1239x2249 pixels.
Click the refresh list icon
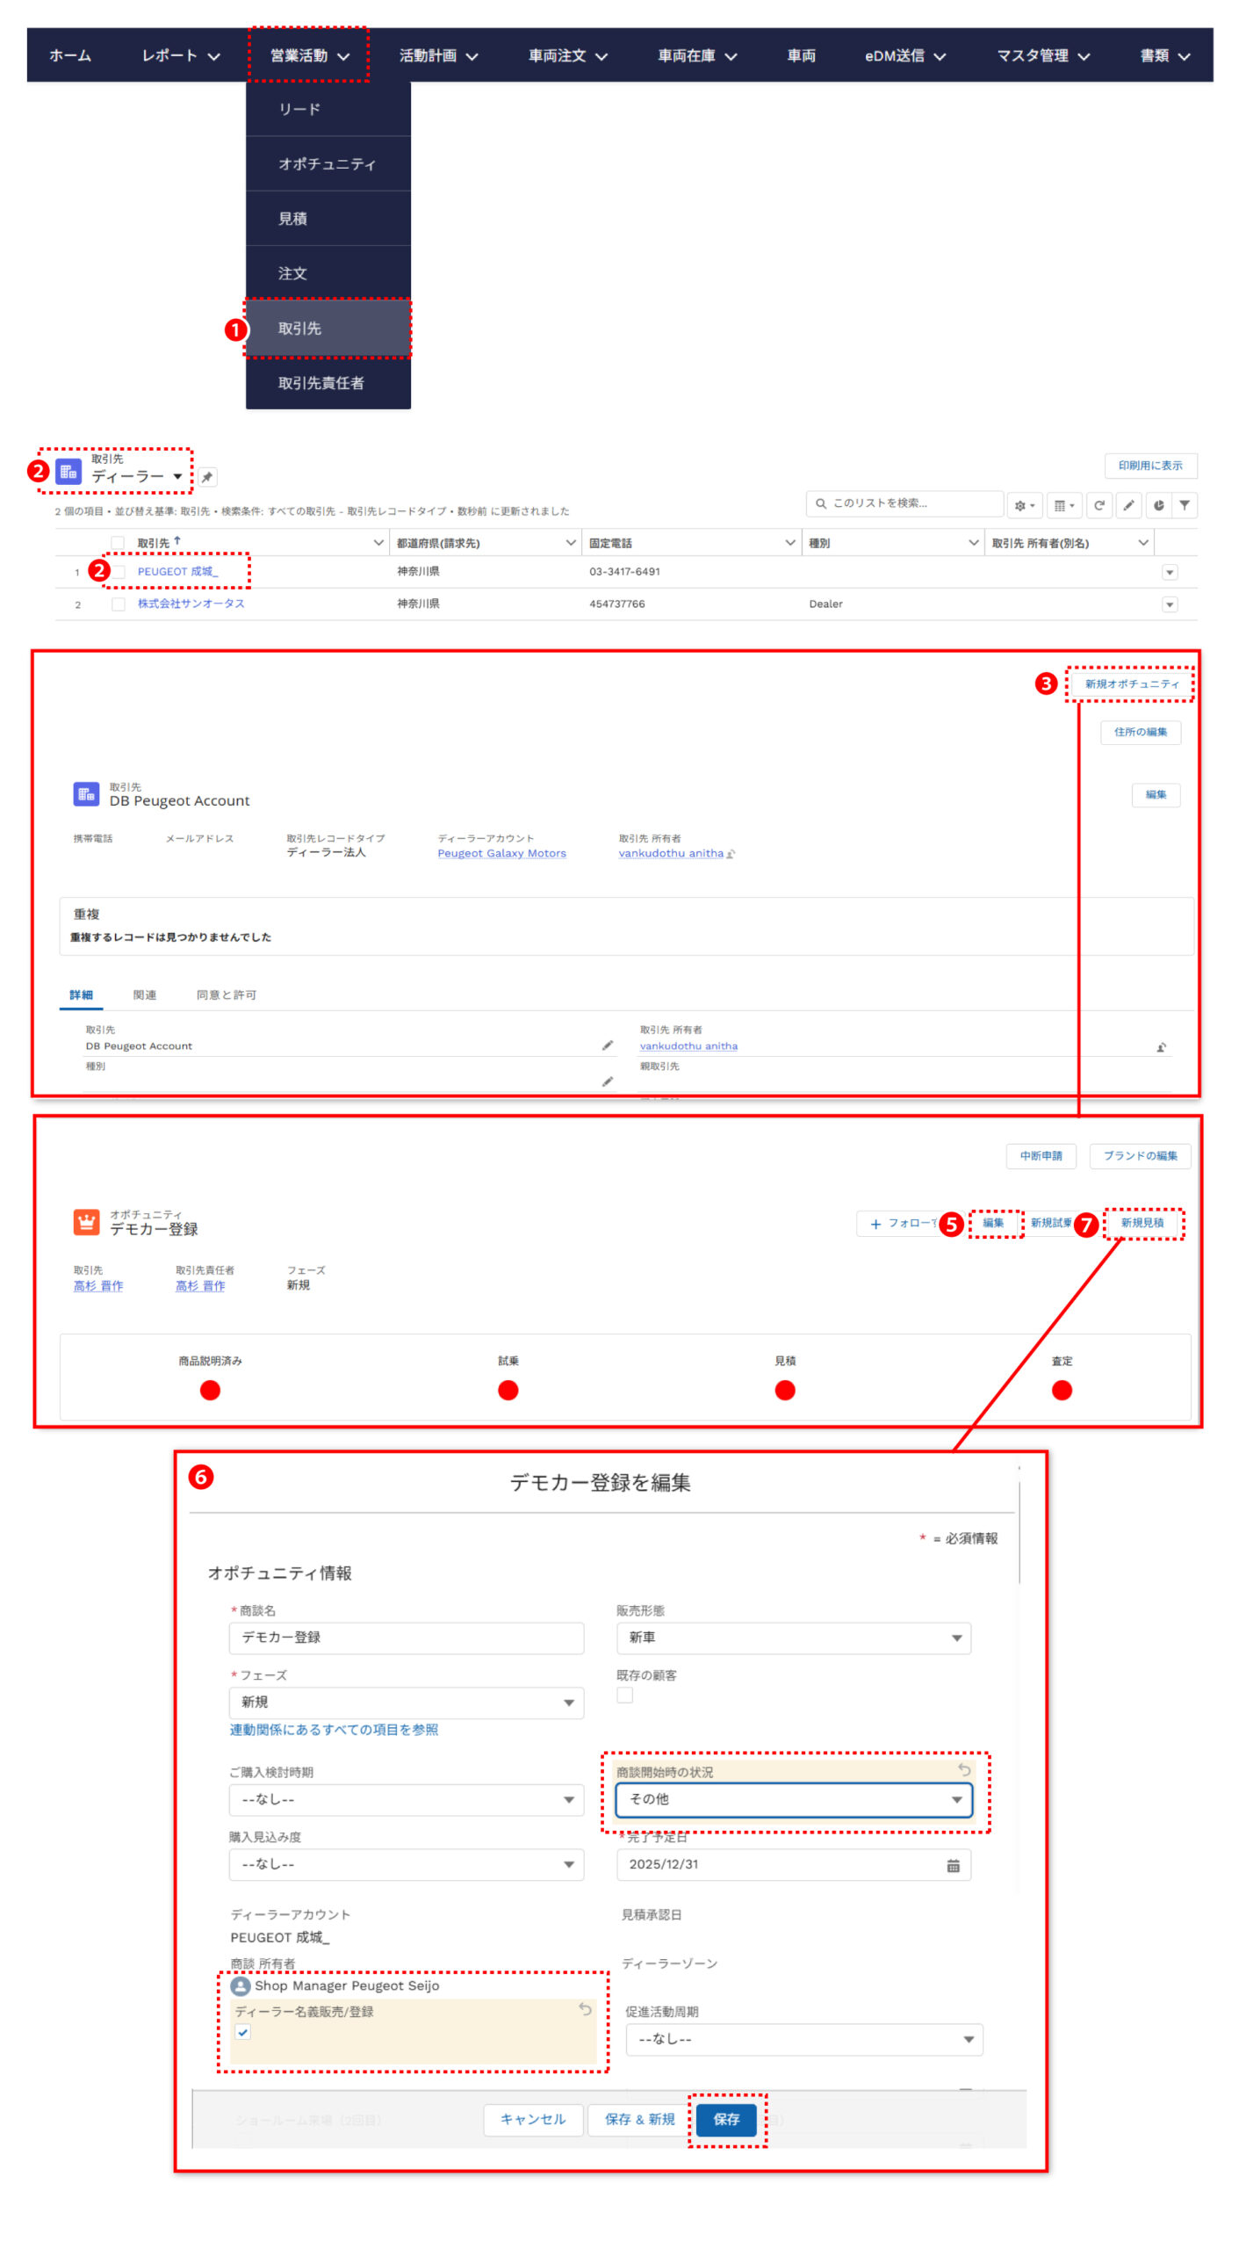tap(1099, 505)
